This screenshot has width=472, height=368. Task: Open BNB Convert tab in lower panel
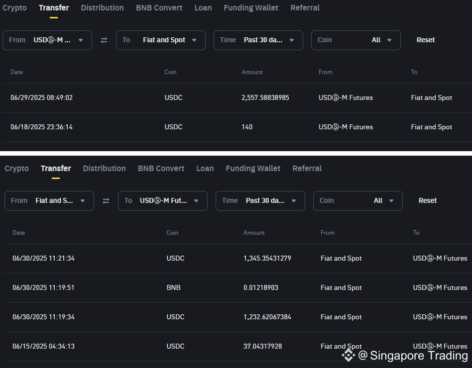point(161,169)
